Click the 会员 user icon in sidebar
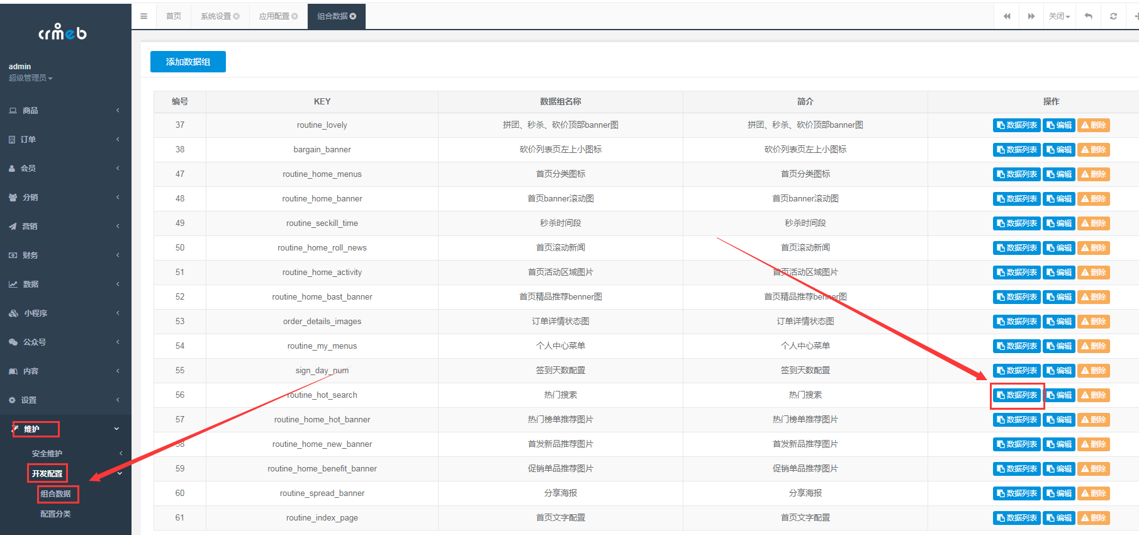 point(12,168)
